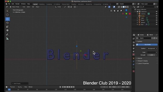The image size is (163, 92).
Task: Open the File menu
Action: tap(9, 4)
